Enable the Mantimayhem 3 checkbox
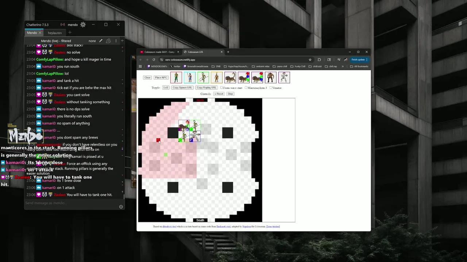The width and height of the screenshot is (467, 262). [x=246, y=88]
